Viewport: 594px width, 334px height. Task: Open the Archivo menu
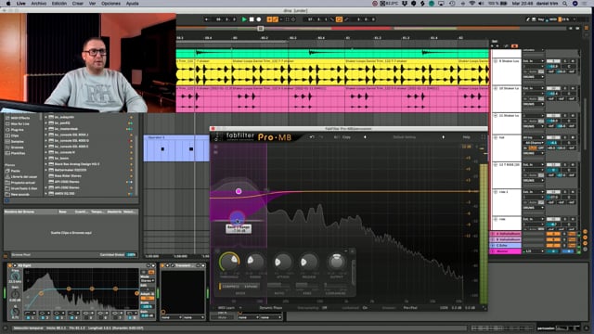(x=39, y=4)
